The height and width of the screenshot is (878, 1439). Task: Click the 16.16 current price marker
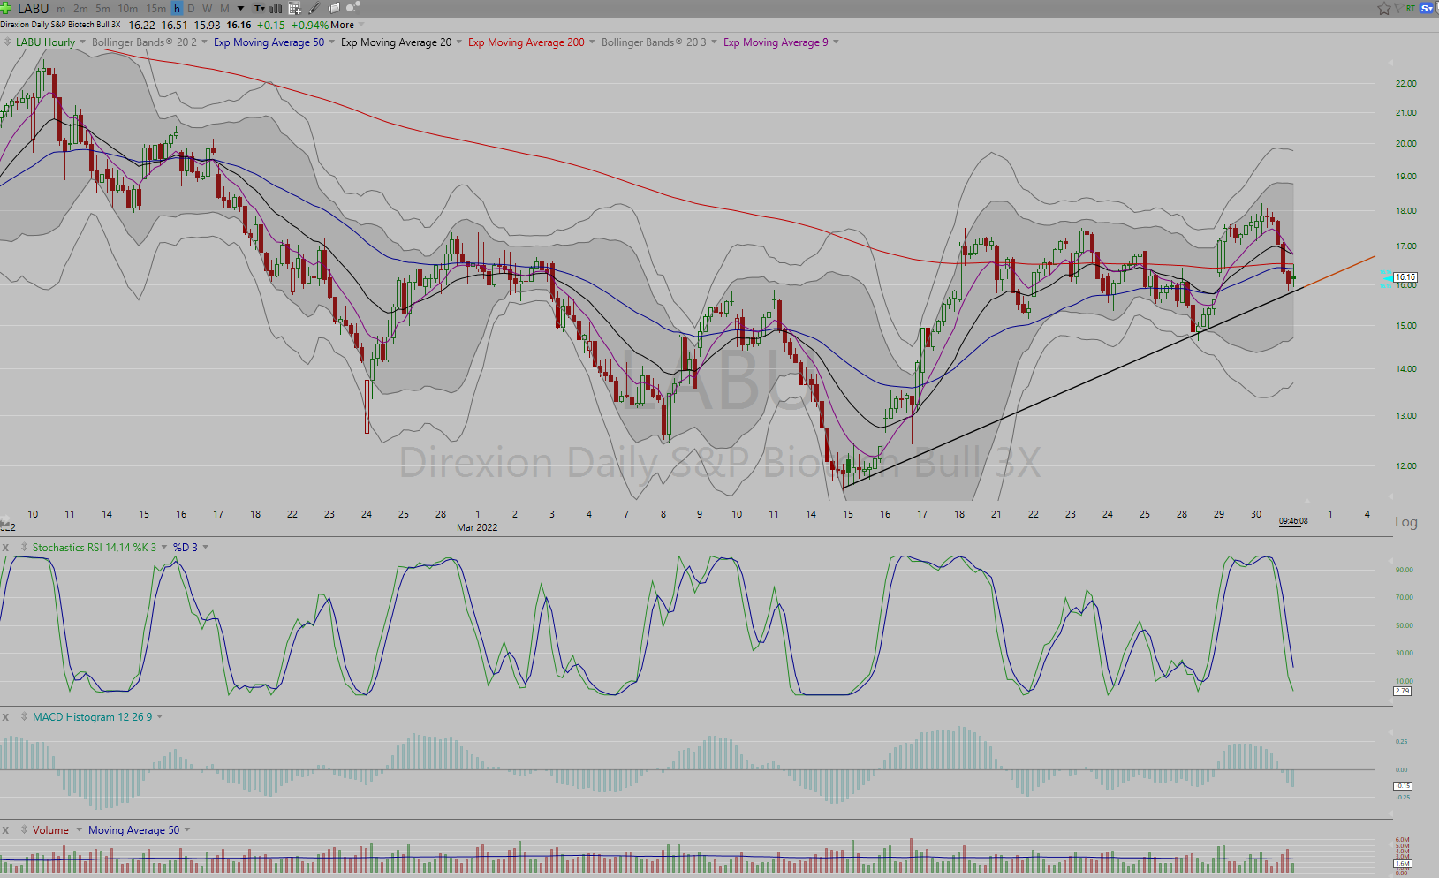(x=1405, y=277)
